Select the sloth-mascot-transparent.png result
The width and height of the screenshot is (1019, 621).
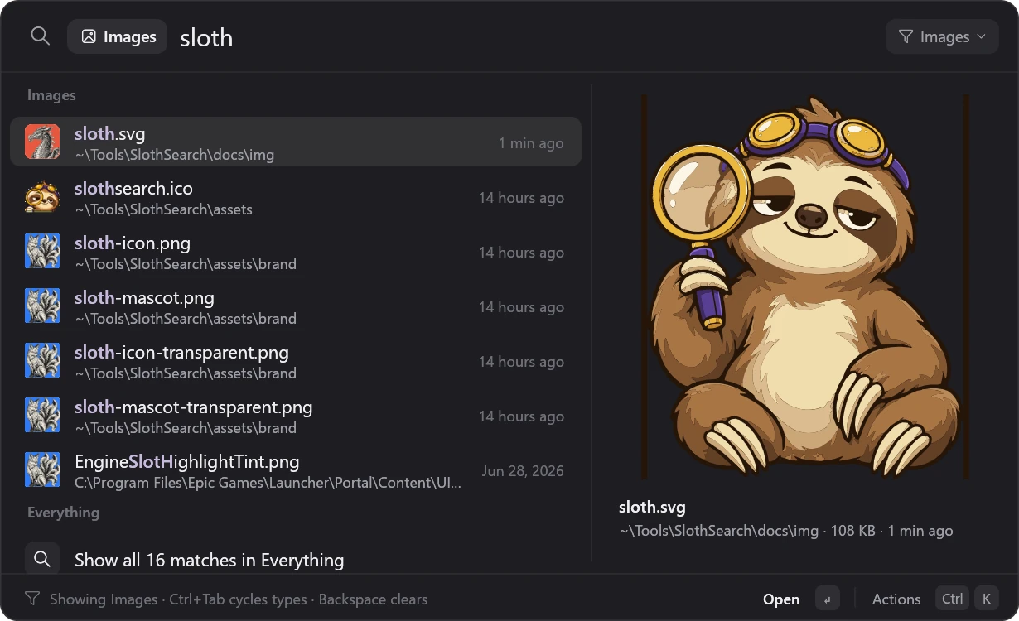coord(296,415)
